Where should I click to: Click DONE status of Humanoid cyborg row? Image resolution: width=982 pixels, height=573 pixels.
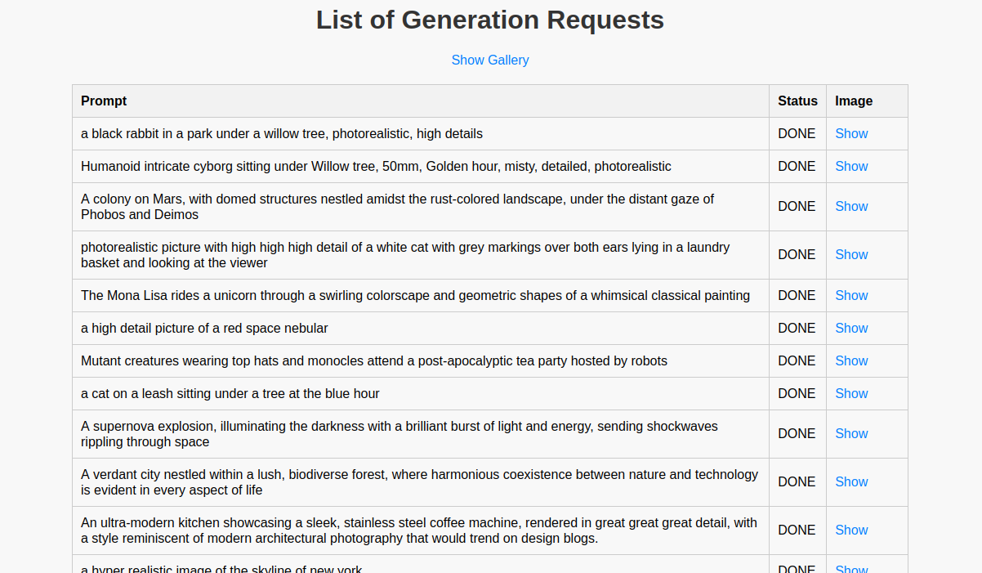point(797,166)
